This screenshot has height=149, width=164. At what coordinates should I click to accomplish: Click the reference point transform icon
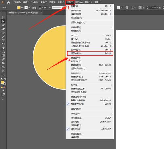[140, 8]
